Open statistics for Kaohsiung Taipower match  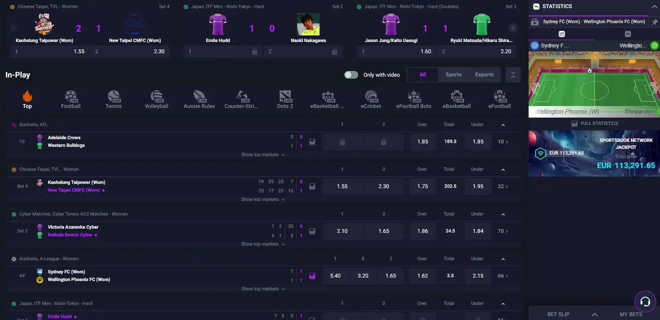[312, 187]
